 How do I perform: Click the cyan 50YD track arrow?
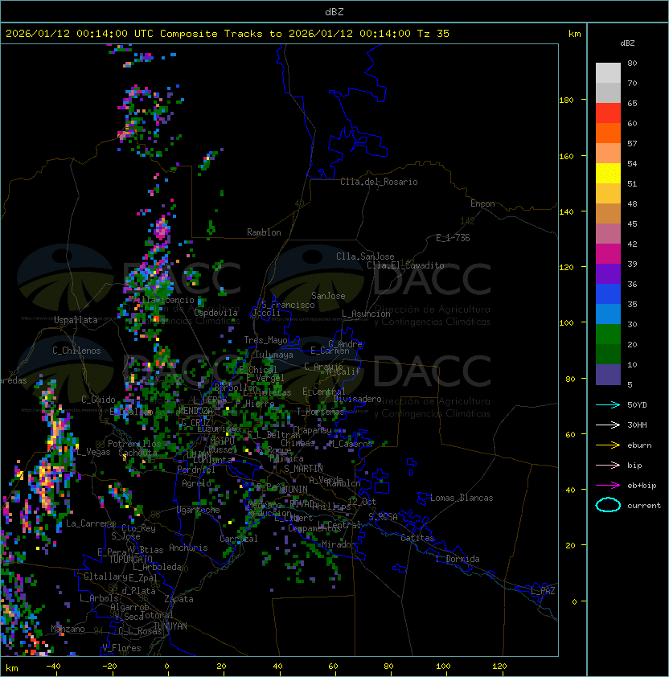pos(608,404)
